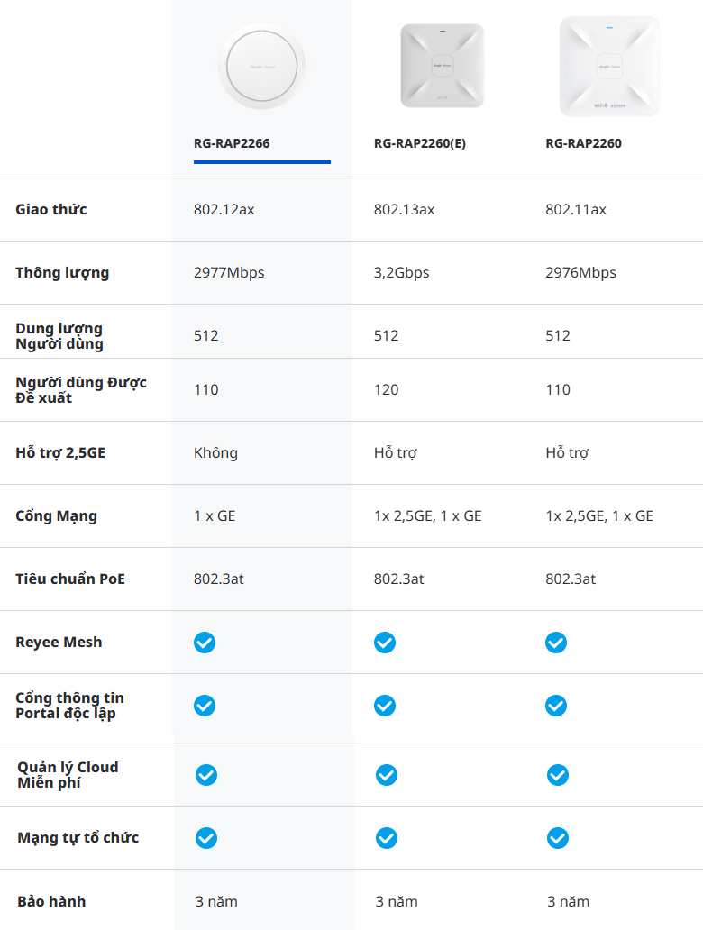Click Mạng tự tổ chức checkmark under RG-RAP2260

[558, 838]
